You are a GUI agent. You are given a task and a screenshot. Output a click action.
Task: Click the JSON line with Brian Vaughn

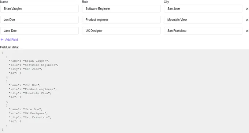(29, 61)
